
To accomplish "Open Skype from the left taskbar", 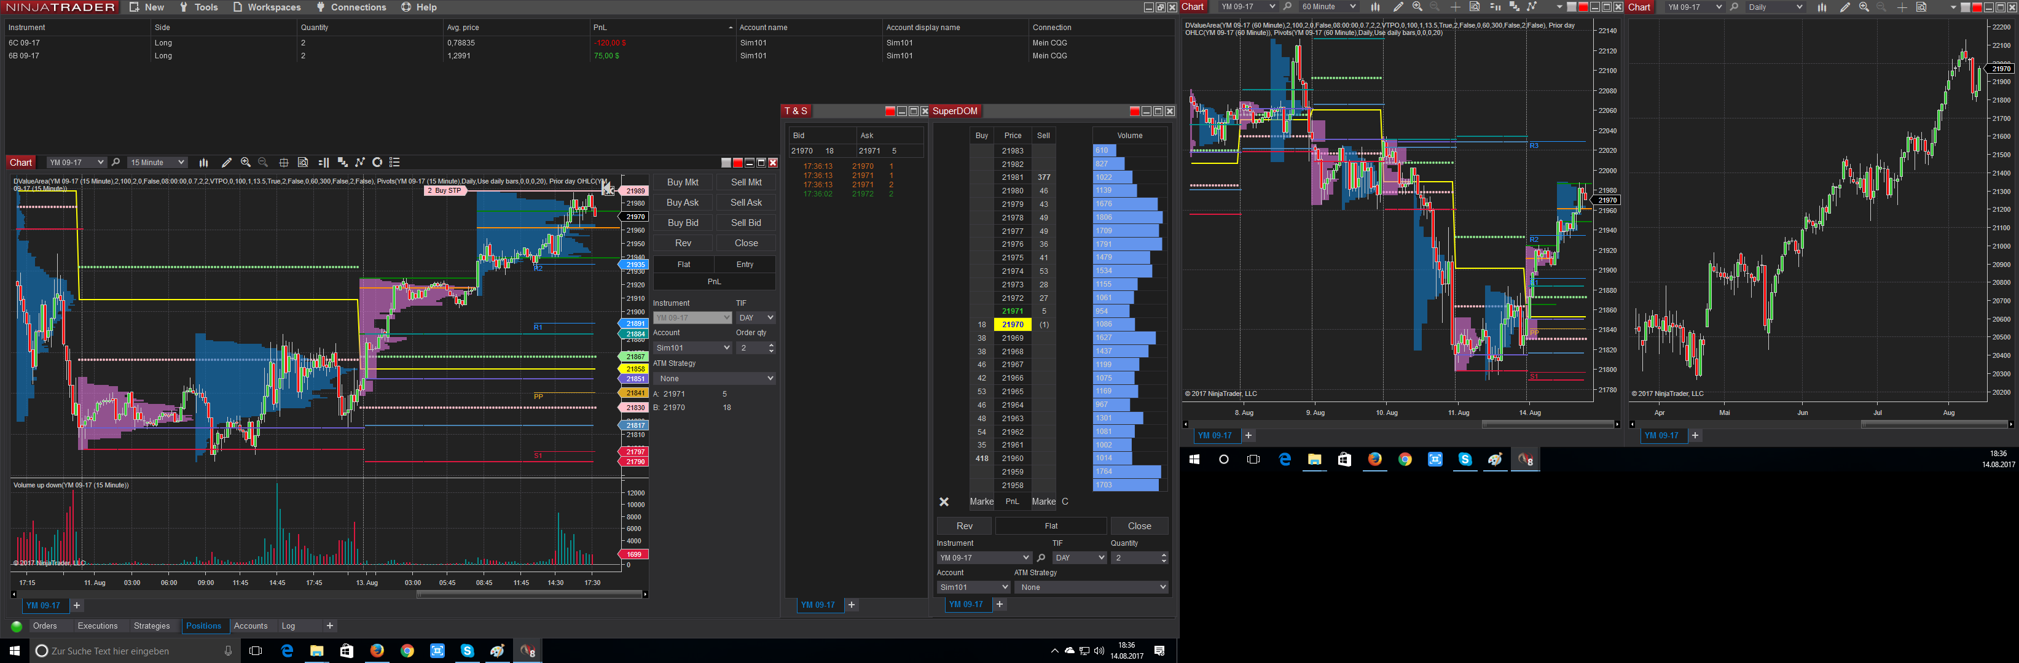I will click(467, 651).
